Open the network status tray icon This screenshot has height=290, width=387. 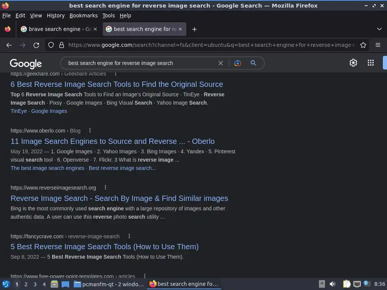click(x=357, y=284)
